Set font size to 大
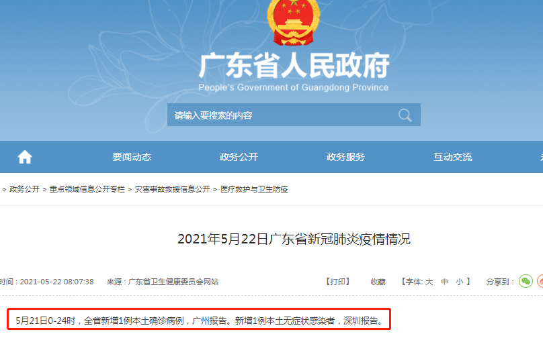543x338 pixels. point(429,282)
